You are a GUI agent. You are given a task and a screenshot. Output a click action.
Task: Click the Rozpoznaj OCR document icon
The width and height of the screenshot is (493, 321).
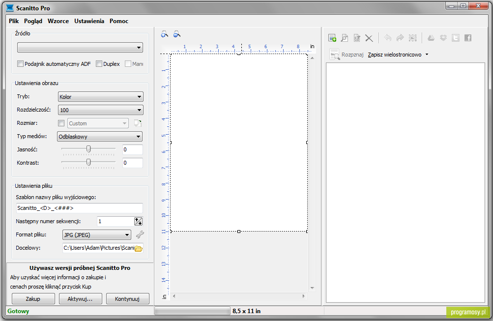coord(334,55)
